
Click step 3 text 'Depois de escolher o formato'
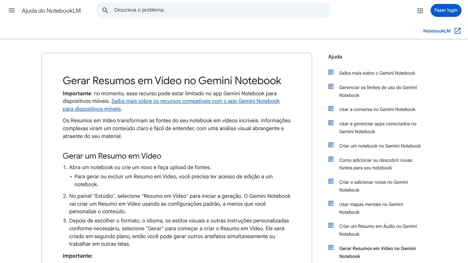(179, 232)
